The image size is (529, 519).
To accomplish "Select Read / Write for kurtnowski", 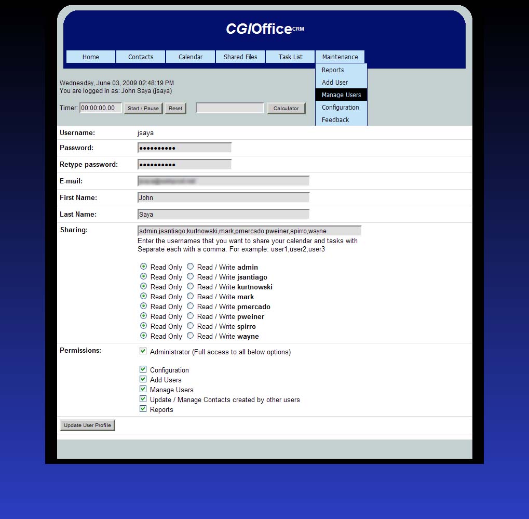I will (191, 286).
